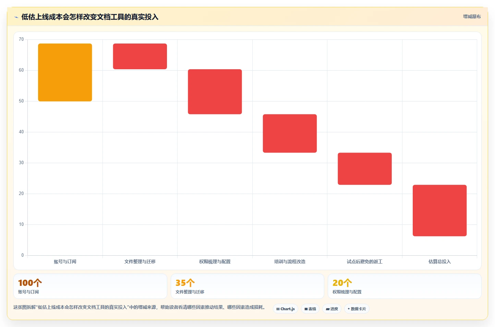Click the red 培训与流程改造 bar
The image size is (495, 327).
pyautogui.click(x=290, y=133)
